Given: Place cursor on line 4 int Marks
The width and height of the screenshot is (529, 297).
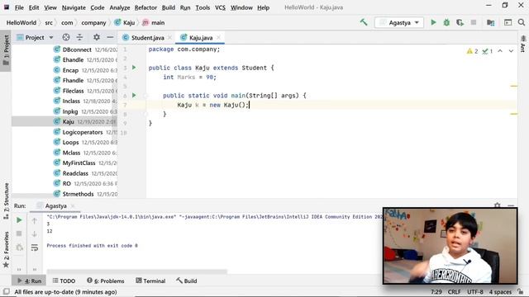Looking at the screenshot, I should [189, 77].
